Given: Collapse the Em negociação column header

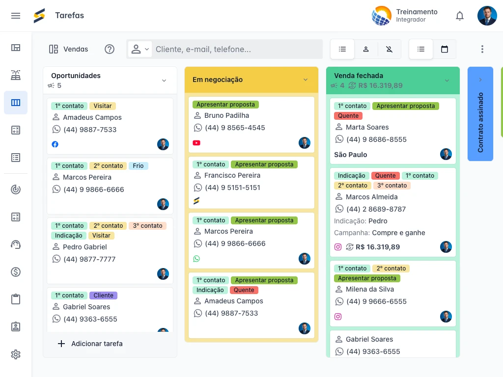Looking at the screenshot, I should 306,80.
